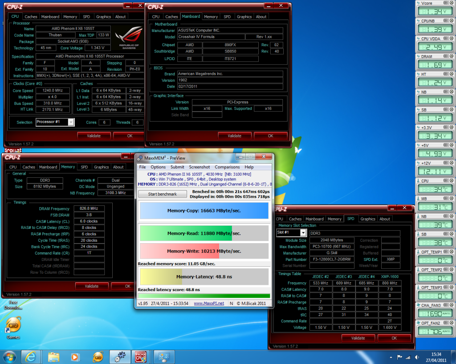This screenshot has width=456, height=364.
Task: Open settings icon on CPU/NB sensor
Action: pyautogui.click(x=446, y=20)
